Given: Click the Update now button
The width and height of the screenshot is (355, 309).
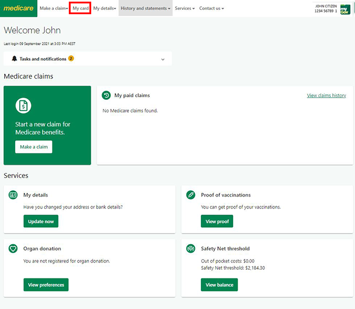Looking at the screenshot, I should click(x=41, y=221).
